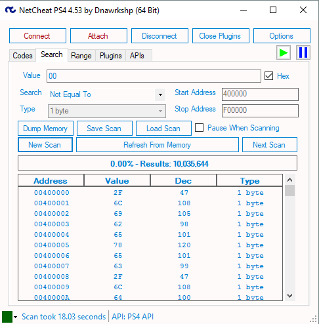Click the Disconnect button
319x324 pixels.
(159, 36)
